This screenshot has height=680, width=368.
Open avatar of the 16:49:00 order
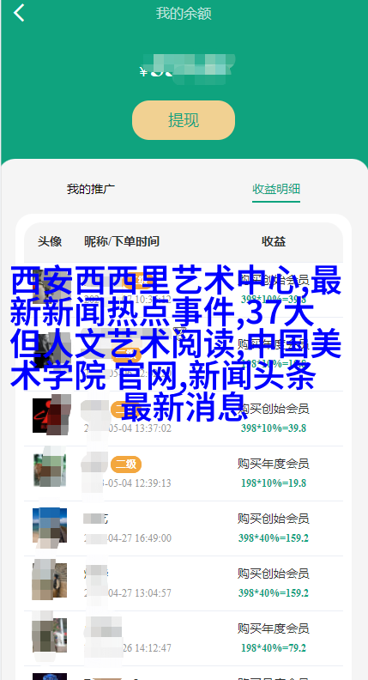point(50,525)
